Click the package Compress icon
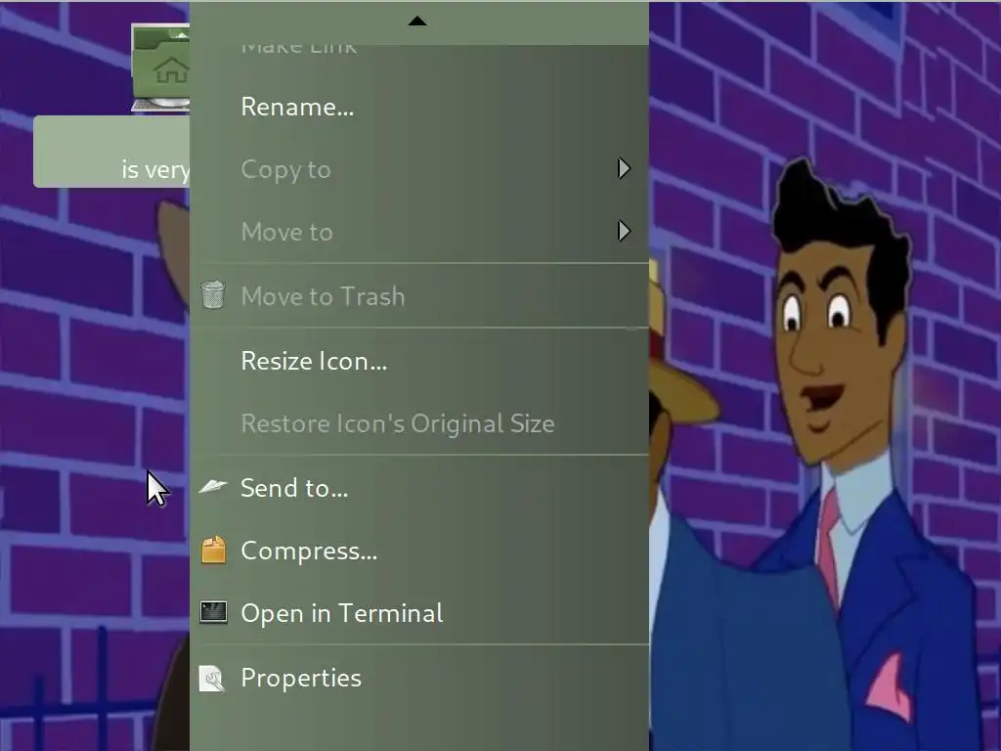The width and height of the screenshot is (1001, 751). (213, 550)
